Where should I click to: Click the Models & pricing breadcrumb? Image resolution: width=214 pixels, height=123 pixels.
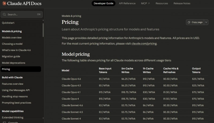[71, 16]
